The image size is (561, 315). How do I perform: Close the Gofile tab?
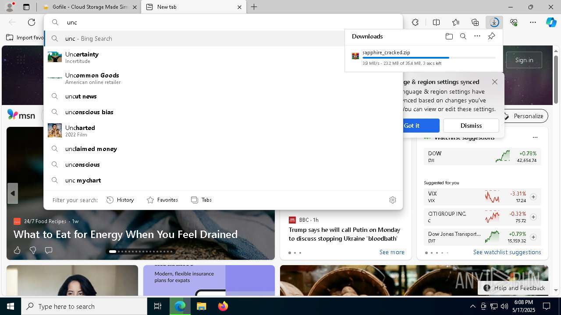[x=135, y=7]
